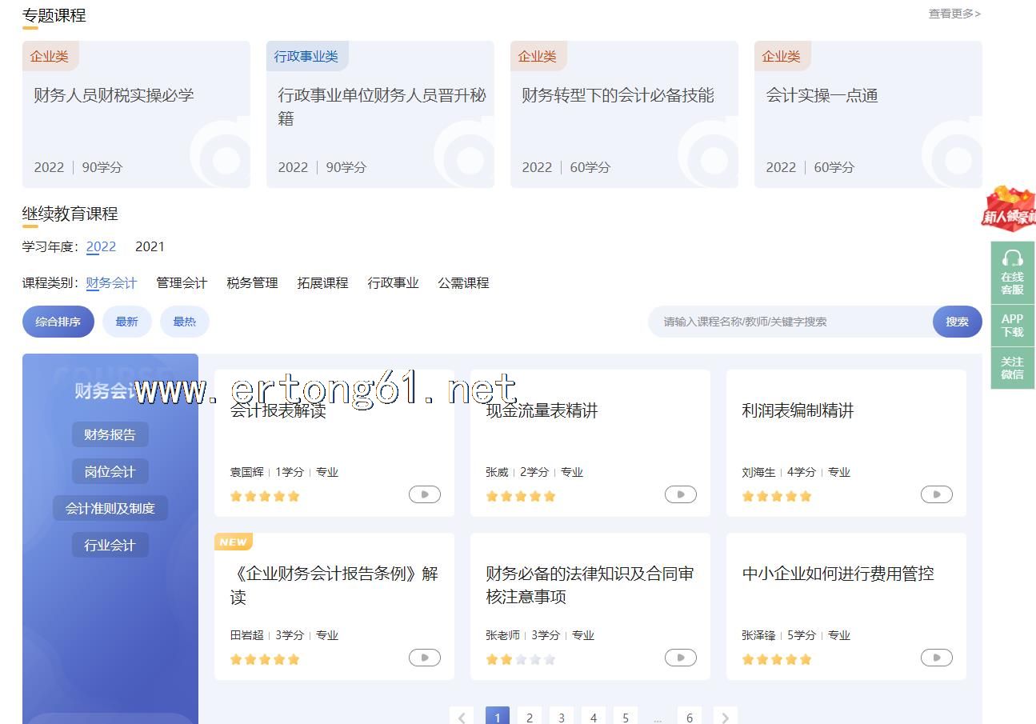
Task: Click play icon on 中小企业如何进行费用管控 course
Action: pos(936,658)
